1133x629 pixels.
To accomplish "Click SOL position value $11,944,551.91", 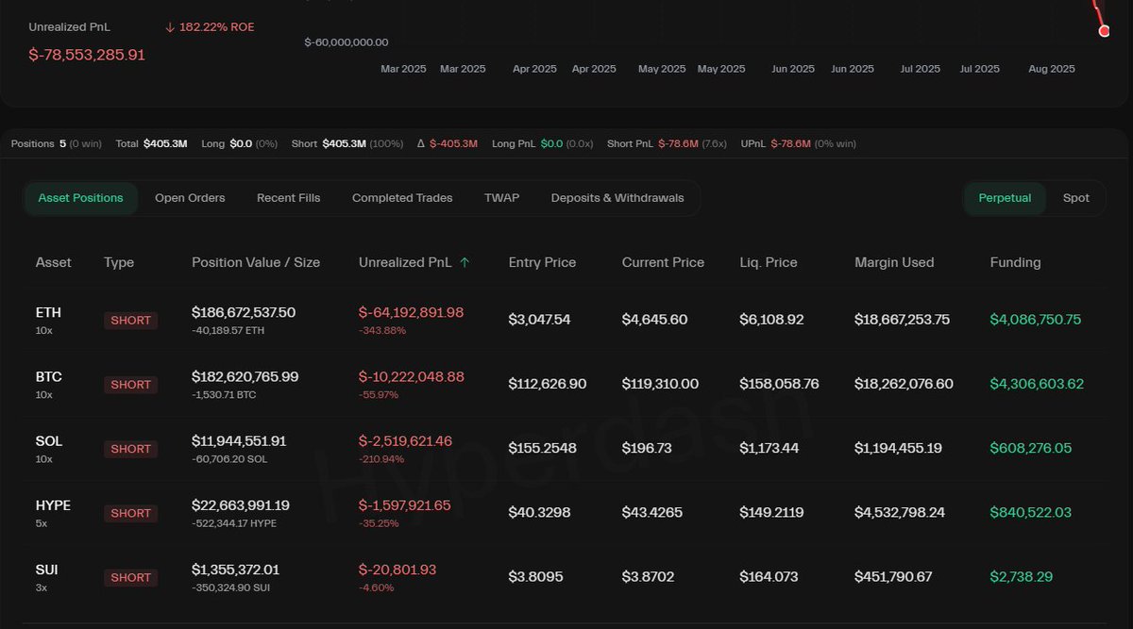I will [x=239, y=440].
